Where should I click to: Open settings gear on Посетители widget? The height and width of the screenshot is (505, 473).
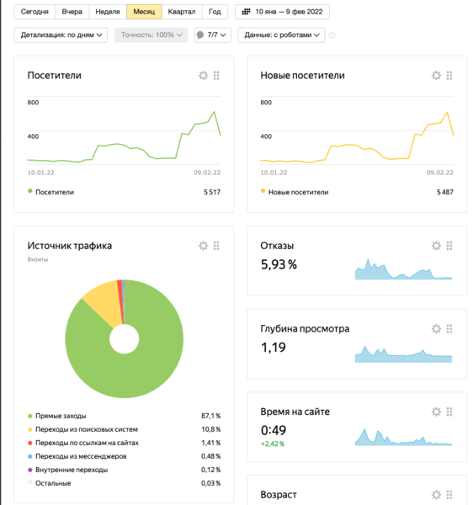203,76
